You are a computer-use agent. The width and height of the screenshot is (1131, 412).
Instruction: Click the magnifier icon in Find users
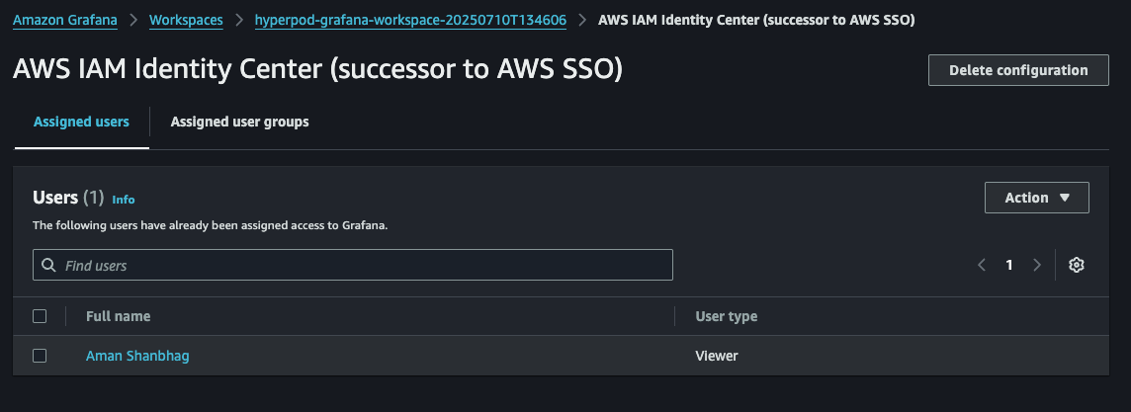(x=48, y=265)
